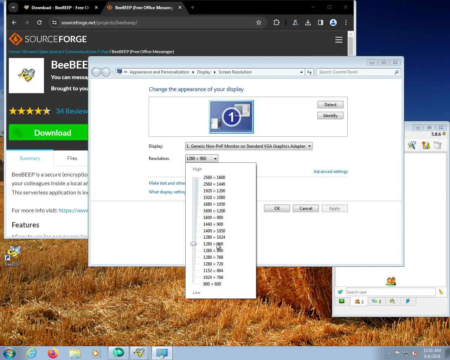Open BeeBEEP desktop shortcut icon
This screenshot has height=360, width=450.
13,256
